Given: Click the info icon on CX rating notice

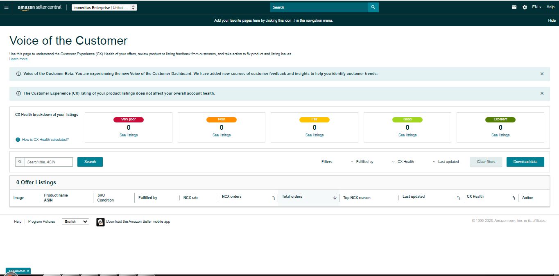Looking at the screenshot, I should (x=18, y=93).
